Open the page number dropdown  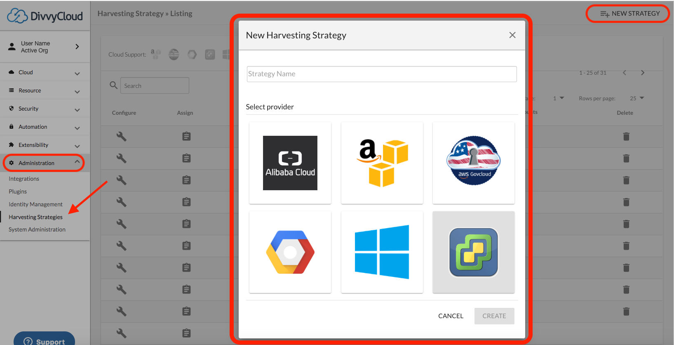[559, 98]
